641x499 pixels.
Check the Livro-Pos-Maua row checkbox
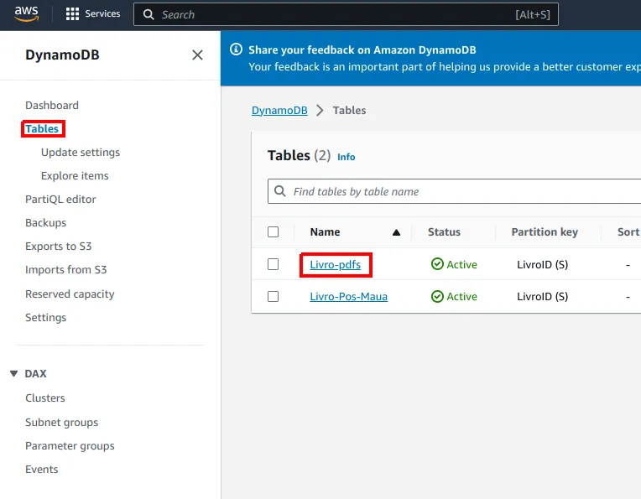click(273, 296)
